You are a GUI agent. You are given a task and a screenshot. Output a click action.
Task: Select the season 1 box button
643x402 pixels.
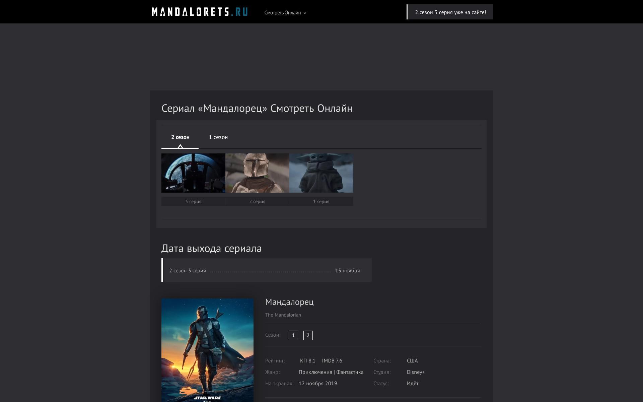pos(293,335)
